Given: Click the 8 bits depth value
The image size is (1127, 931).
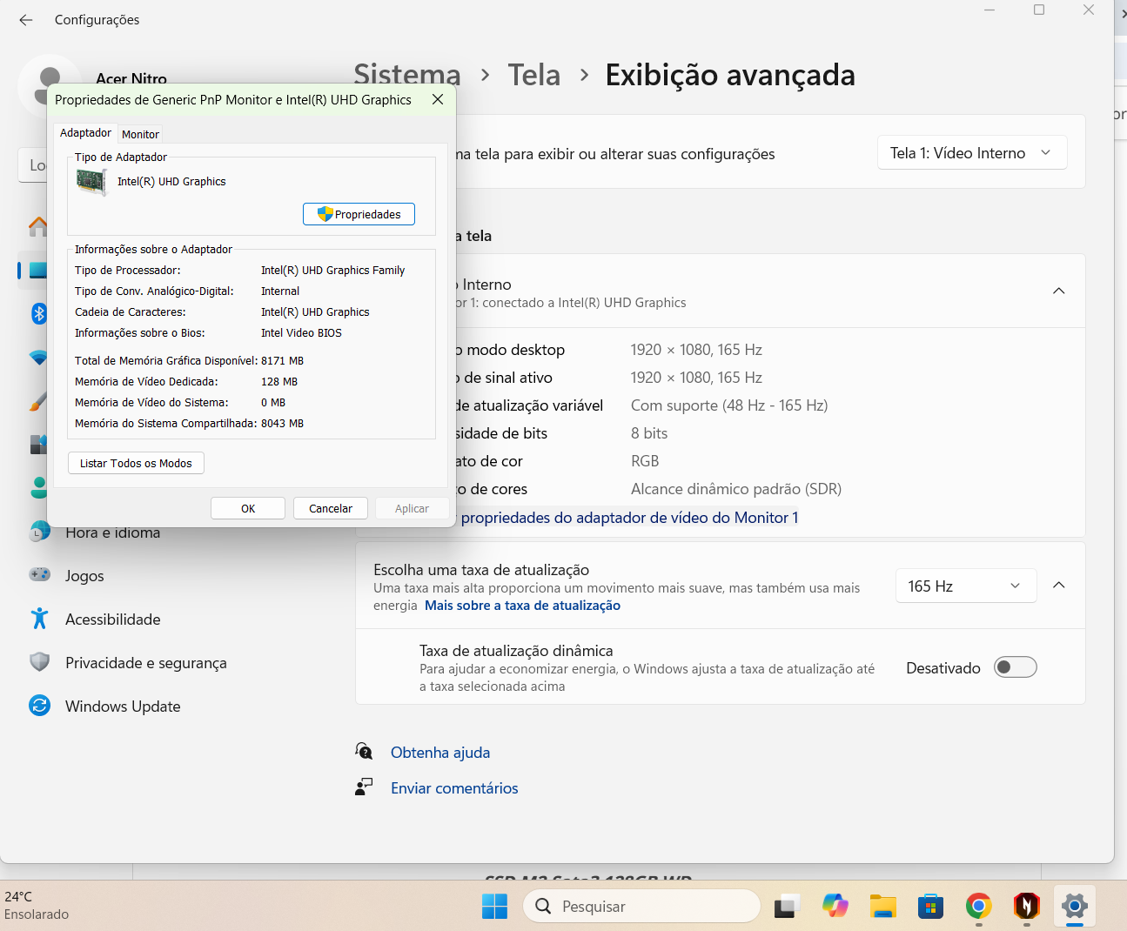Looking at the screenshot, I should pos(649,433).
